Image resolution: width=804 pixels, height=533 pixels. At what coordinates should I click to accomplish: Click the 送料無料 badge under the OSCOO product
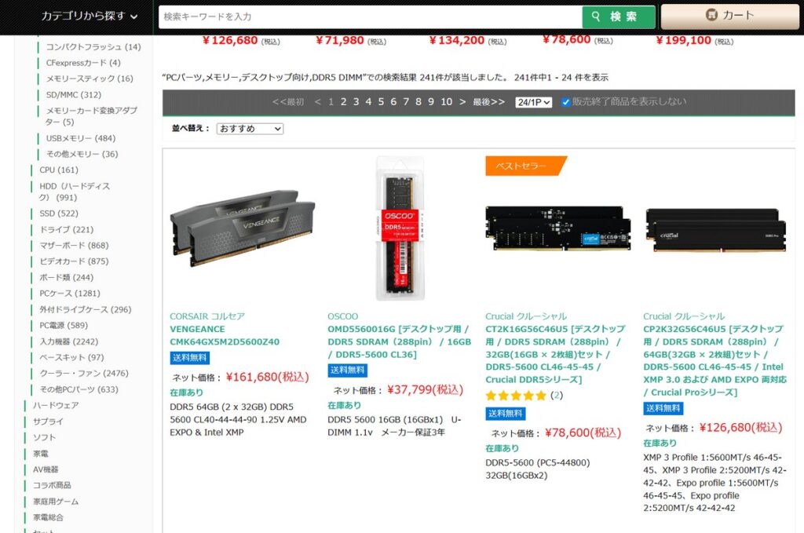coord(347,370)
